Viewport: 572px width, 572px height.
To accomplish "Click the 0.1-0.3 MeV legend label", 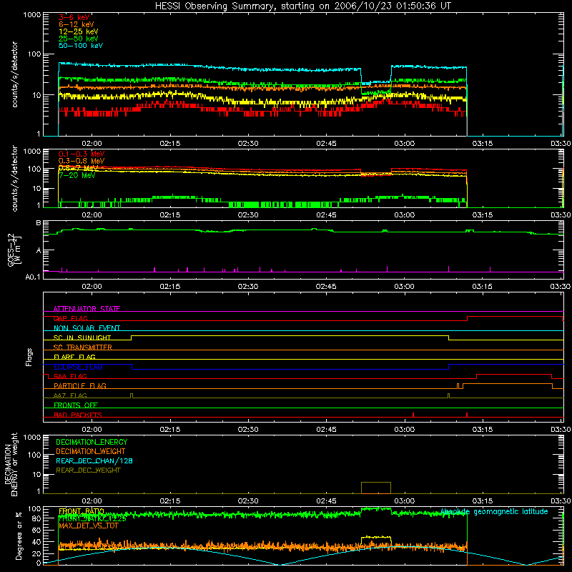I will (82, 154).
